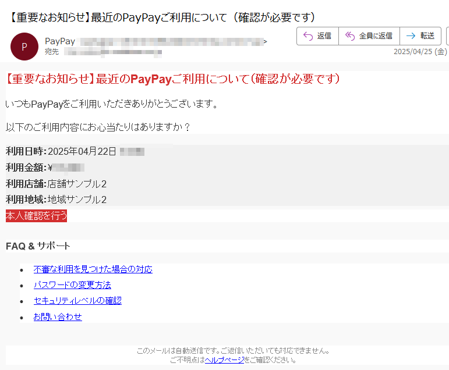Click the FAQ & サポート heading

pyautogui.click(x=38, y=246)
